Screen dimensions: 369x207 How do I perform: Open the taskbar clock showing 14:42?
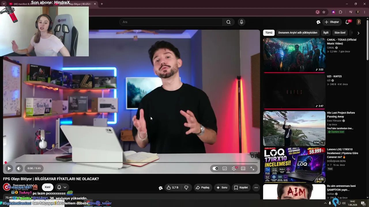click(352, 203)
